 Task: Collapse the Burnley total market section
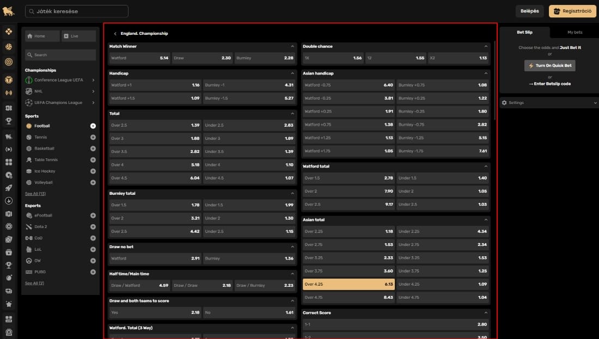(x=292, y=194)
